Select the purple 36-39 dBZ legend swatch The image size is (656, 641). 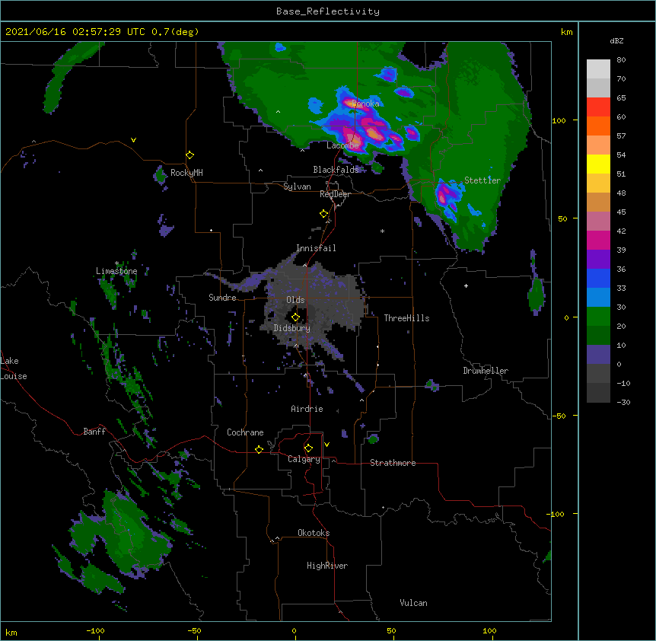pyautogui.click(x=598, y=260)
